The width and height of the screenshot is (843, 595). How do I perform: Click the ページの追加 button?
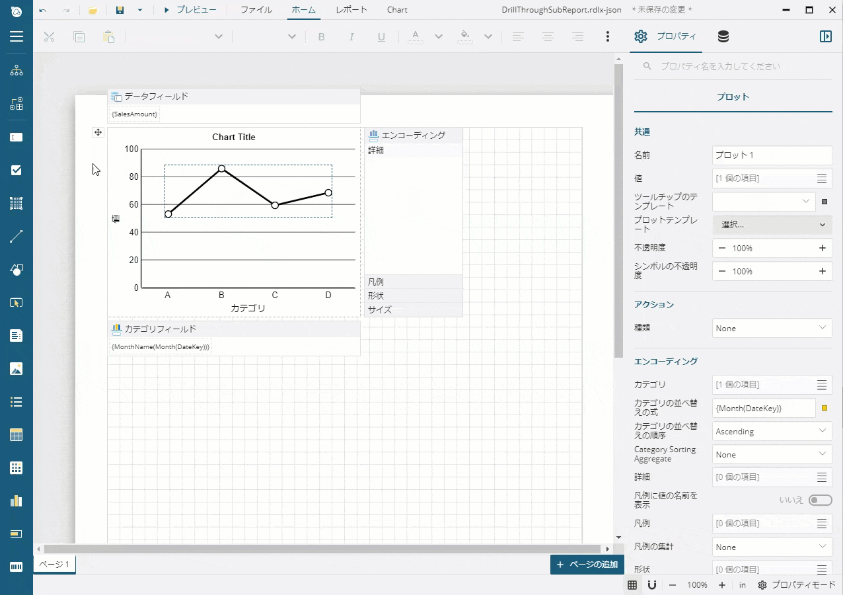587,565
